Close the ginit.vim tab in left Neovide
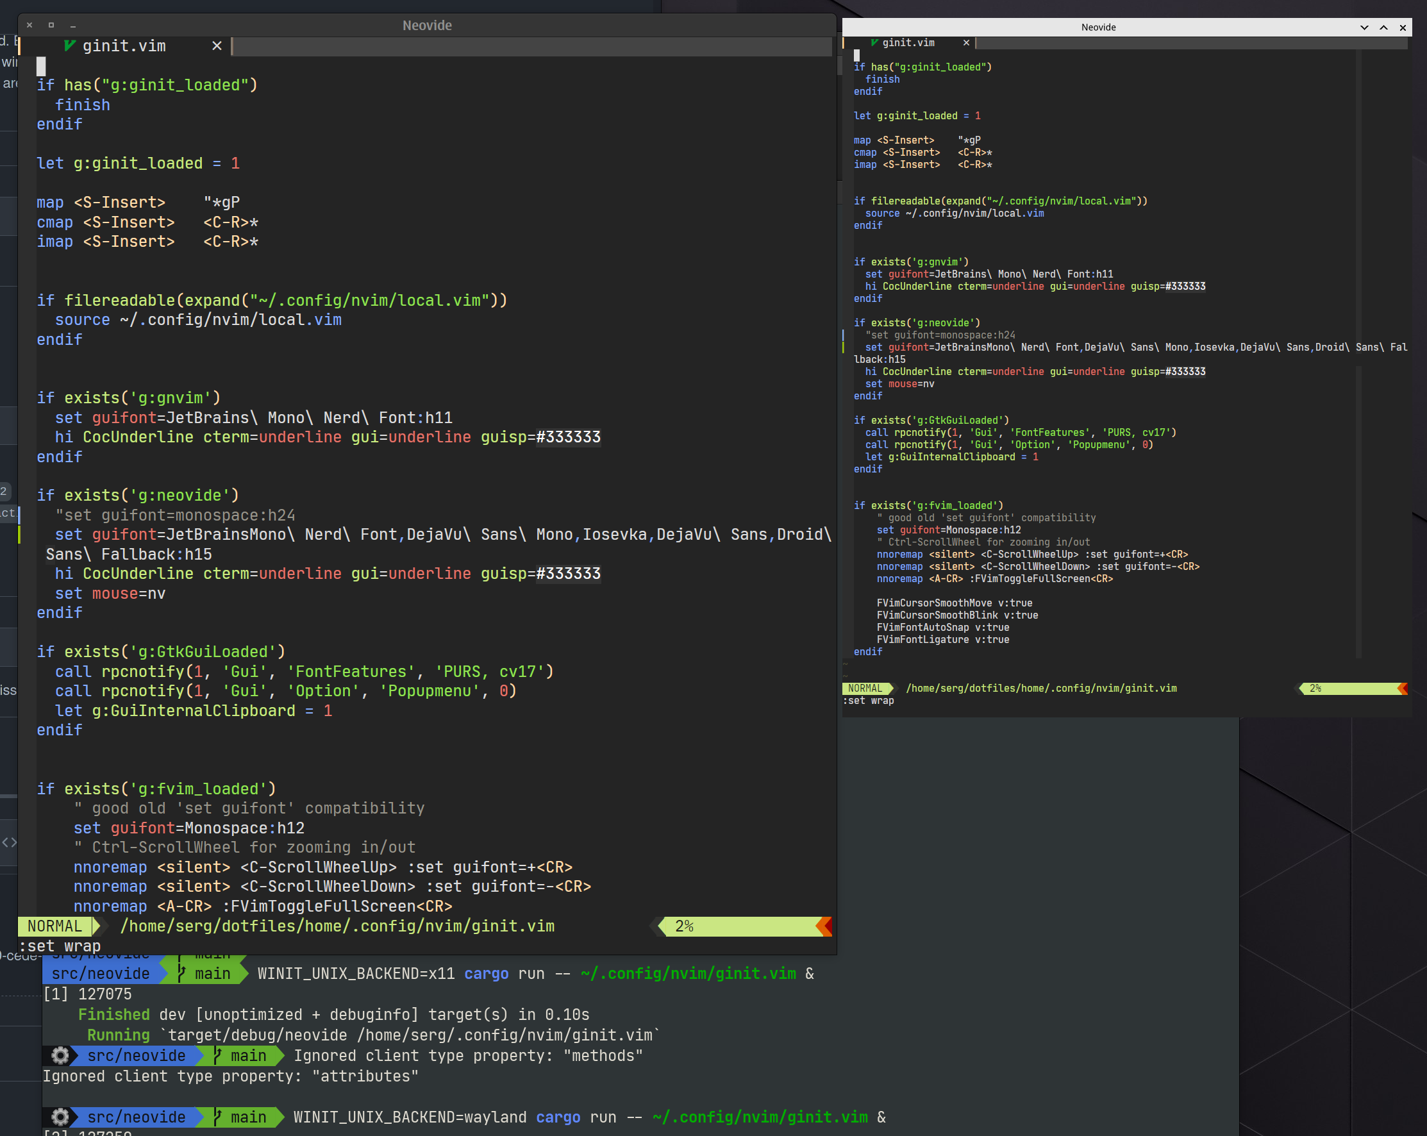The height and width of the screenshot is (1136, 1427). pos(217,46)
